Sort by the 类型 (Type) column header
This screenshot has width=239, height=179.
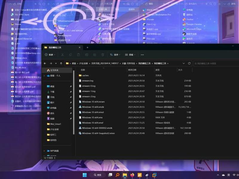[x=157, y=70]
